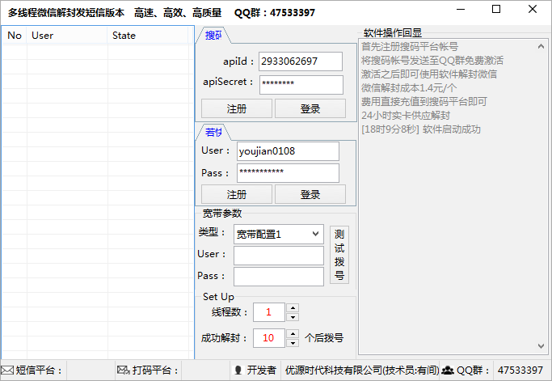Increase 线程数 with the up arrow

pyautogui.click(x=293, y=307)
